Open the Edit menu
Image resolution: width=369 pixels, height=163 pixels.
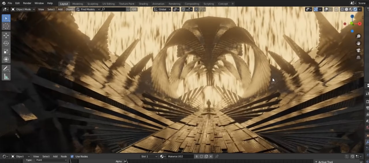[18, 3]
